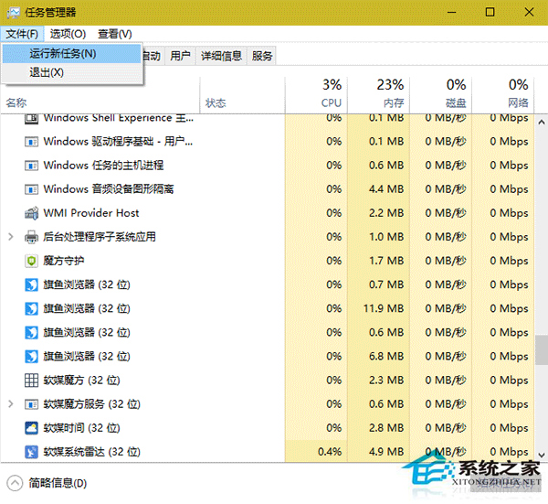
Task: Click the 软媒魔方 (32 位) grid icon
Action: [31, 381]
